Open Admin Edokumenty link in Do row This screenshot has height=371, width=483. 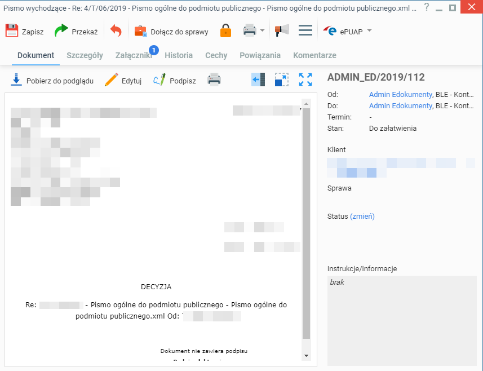tap(401, 106)
